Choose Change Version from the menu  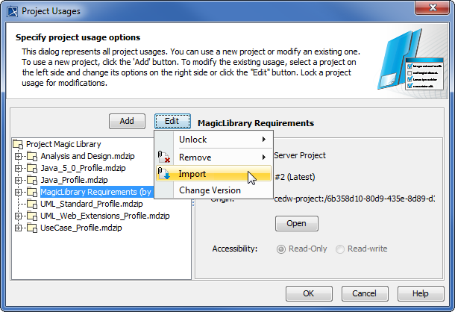pos(210,190)
